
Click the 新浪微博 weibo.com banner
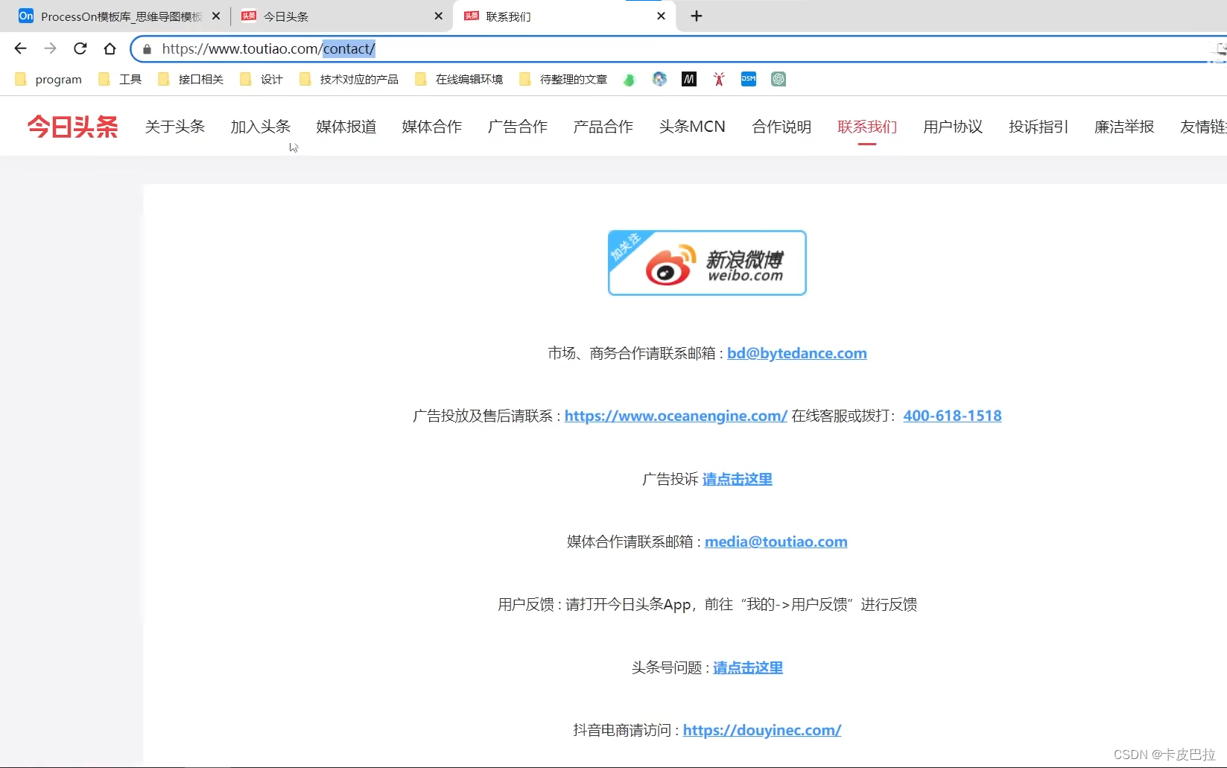coord(707,263)
